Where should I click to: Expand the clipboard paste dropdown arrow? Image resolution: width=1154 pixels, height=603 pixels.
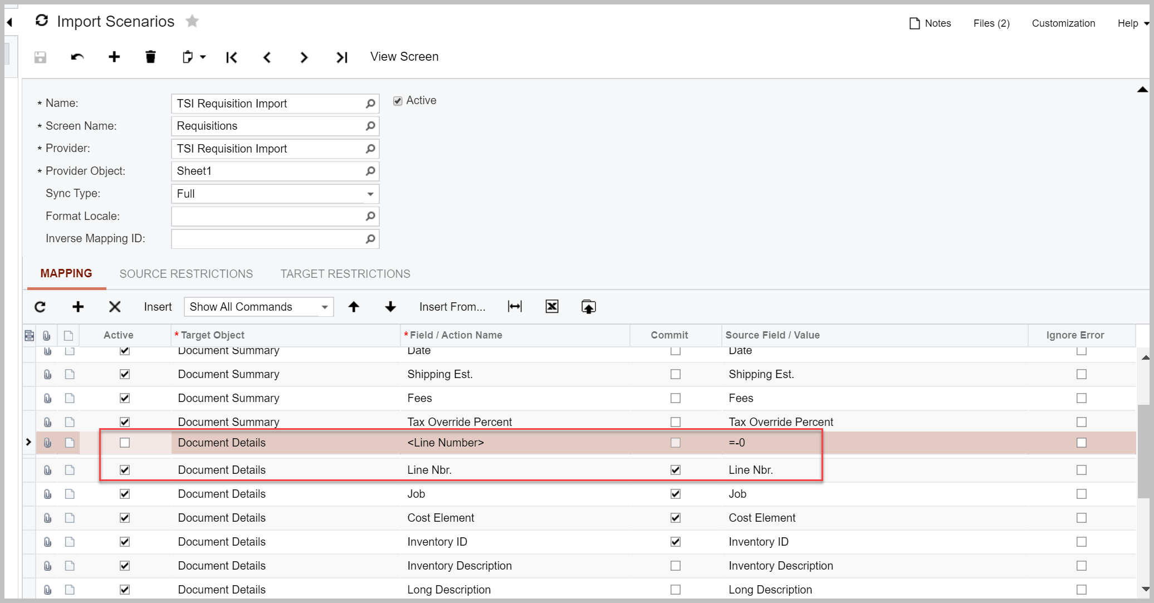tap(203, 57)
